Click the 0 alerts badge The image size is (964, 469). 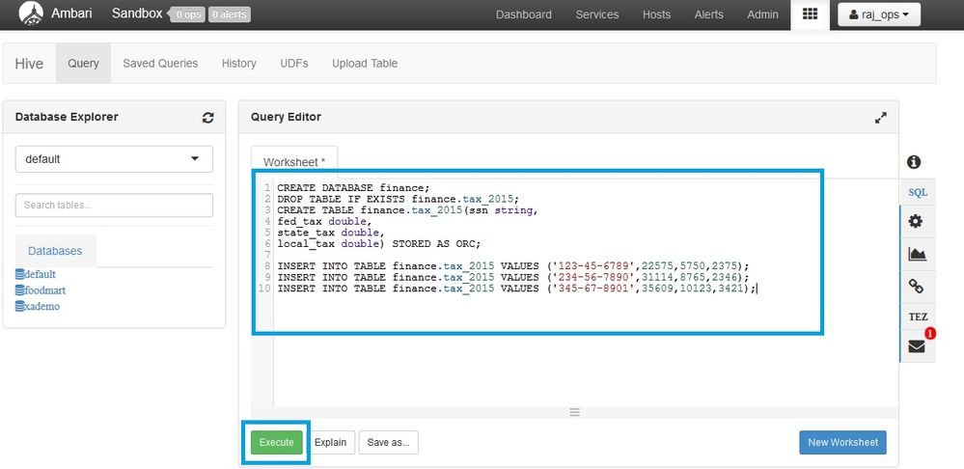click(230, 14)
